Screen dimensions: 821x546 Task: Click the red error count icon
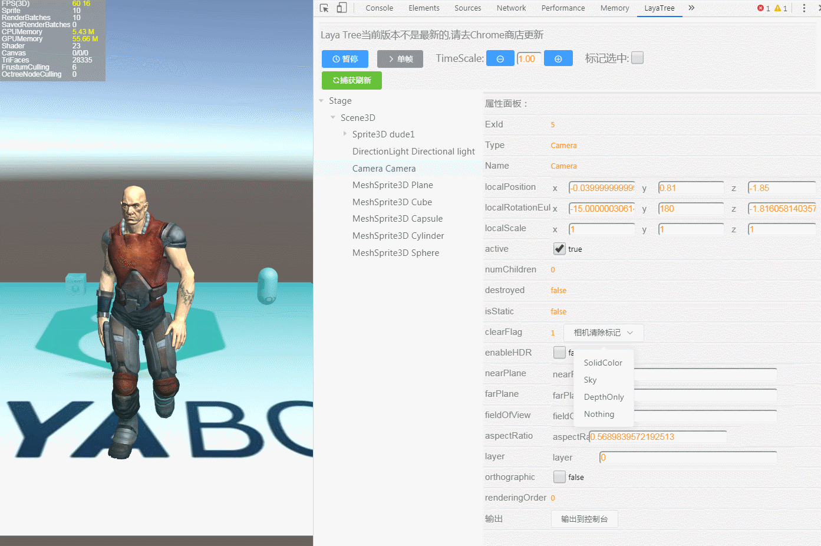(x=760, y=8)
